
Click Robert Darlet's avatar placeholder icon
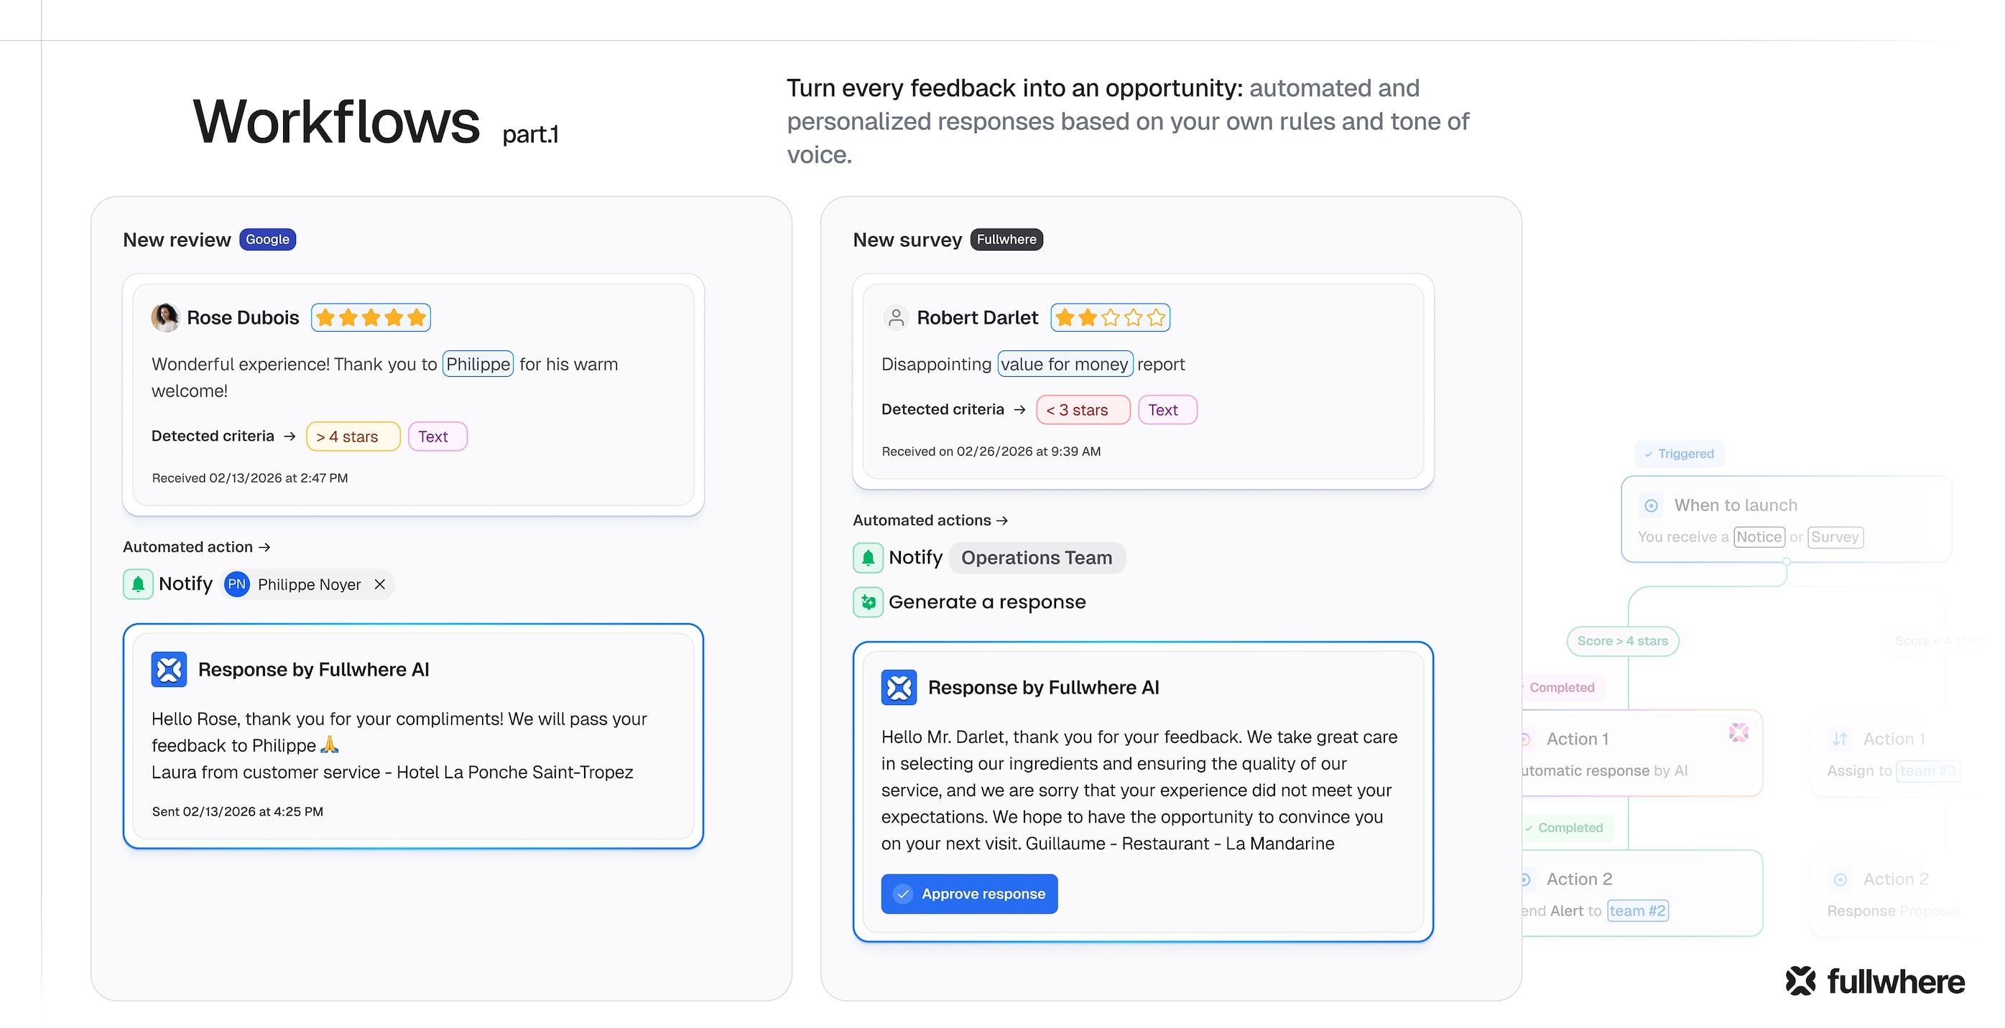897,317
